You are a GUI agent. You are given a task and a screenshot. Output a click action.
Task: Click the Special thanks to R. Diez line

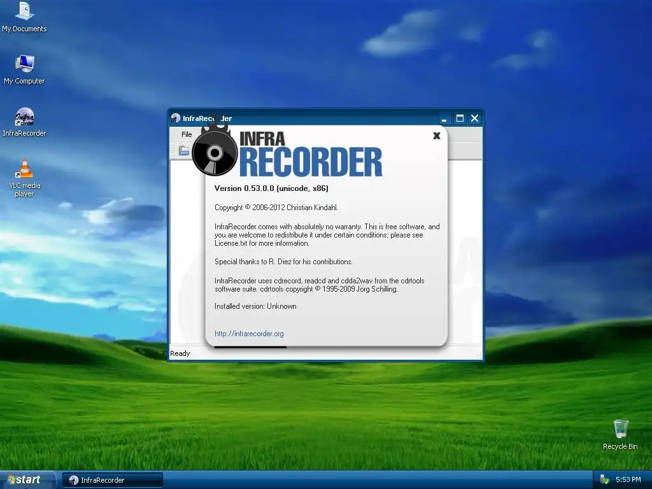click(x=283, y=262)
